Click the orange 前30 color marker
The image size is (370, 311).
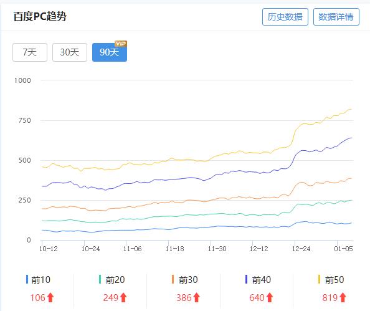pyautogui.click(x=173, y=279)
